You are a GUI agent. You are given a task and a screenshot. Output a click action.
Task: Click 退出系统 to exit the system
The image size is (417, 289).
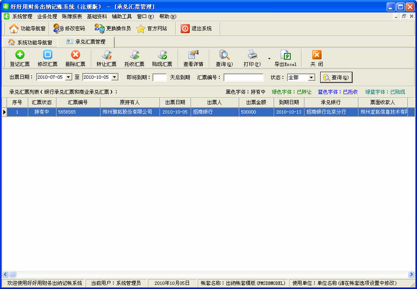point(196,29)
